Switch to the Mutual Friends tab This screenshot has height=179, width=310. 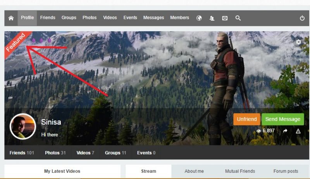240,171
